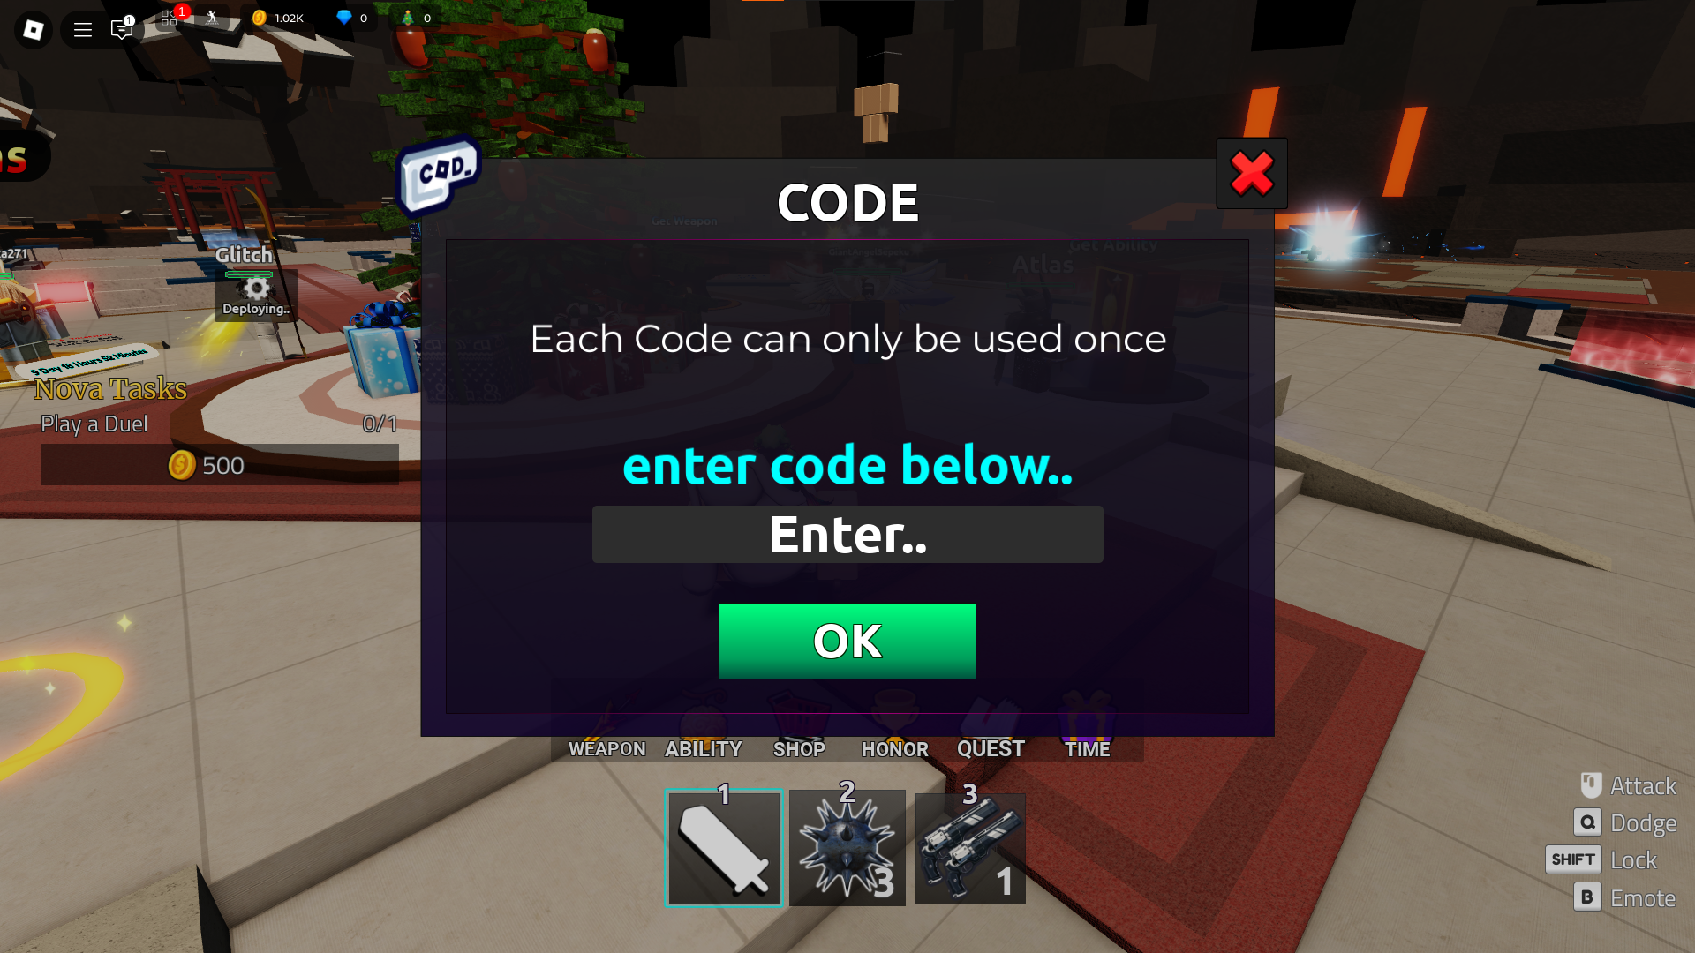
Task: Open the QUEST tab
Action: coord(991,748)
